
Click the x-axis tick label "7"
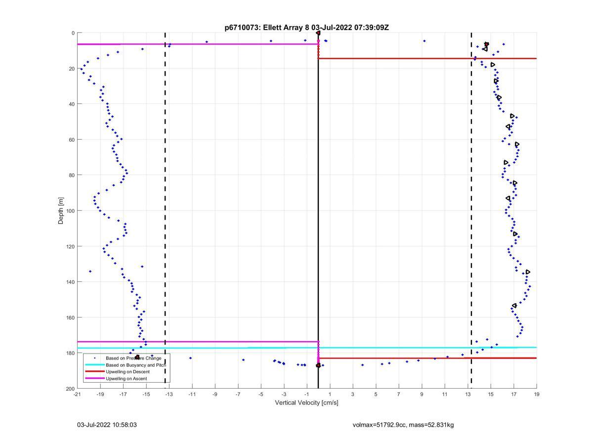399,395
